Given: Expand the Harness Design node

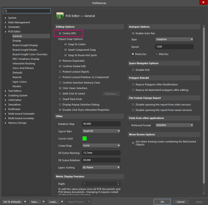Looking at the screenshot, I should (5, 123).
